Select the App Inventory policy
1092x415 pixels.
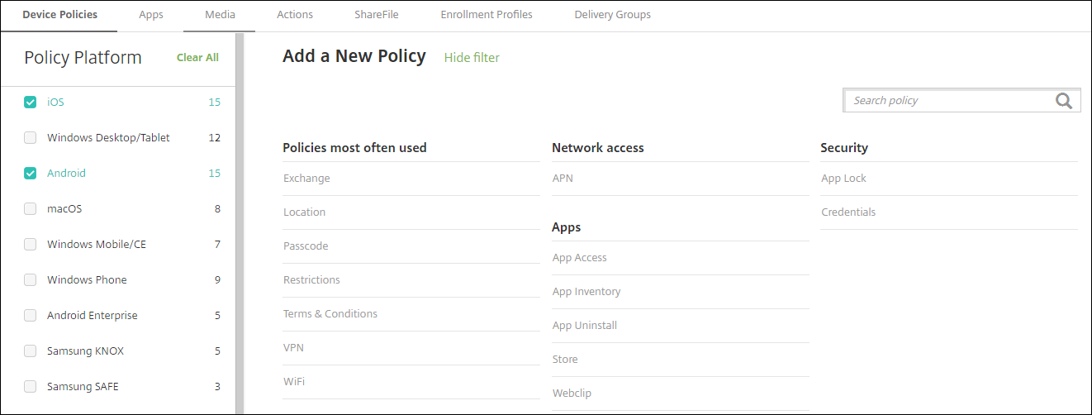(x=586, y=292)
